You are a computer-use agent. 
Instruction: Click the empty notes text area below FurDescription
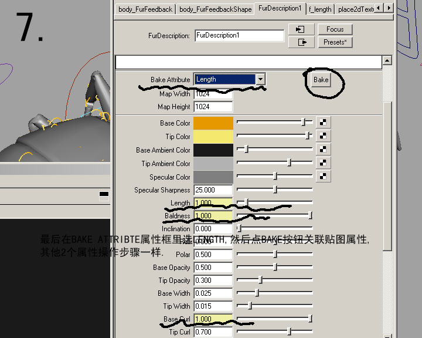tap(249, 62)
